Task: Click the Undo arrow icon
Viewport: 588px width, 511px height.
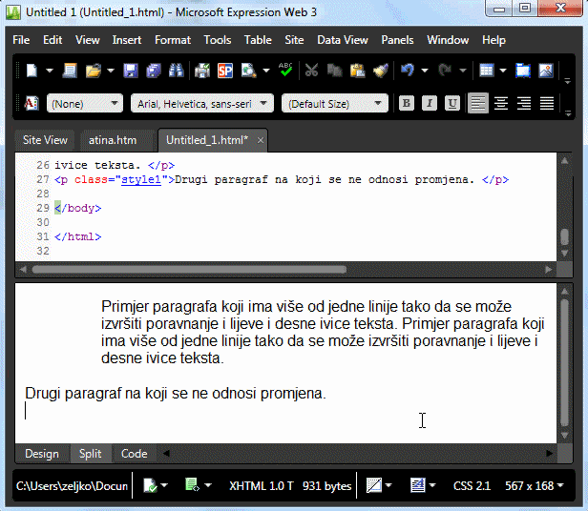Action: coord(408,71)
